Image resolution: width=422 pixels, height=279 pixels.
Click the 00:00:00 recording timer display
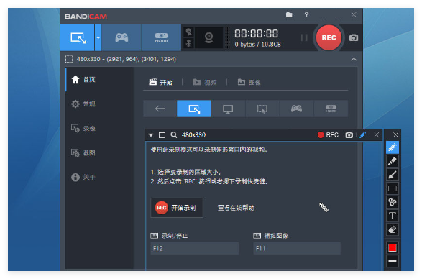[256, 34]
